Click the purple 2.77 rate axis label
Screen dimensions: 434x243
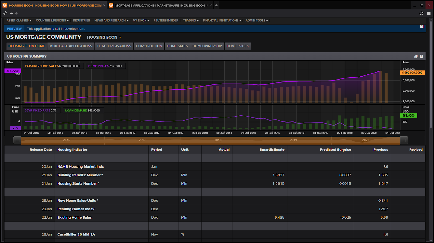(x=15, y=128)
